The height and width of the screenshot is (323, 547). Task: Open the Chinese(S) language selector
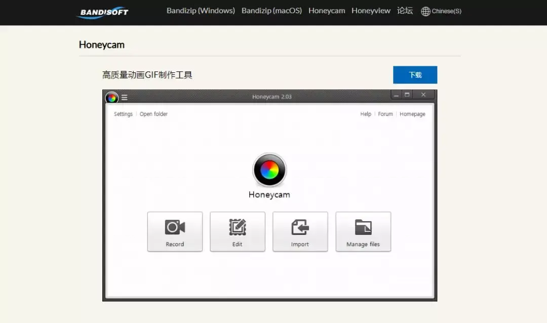[x=445, y=11]
